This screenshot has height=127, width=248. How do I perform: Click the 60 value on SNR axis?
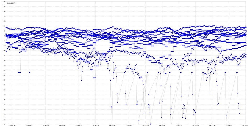pos(4,2)
